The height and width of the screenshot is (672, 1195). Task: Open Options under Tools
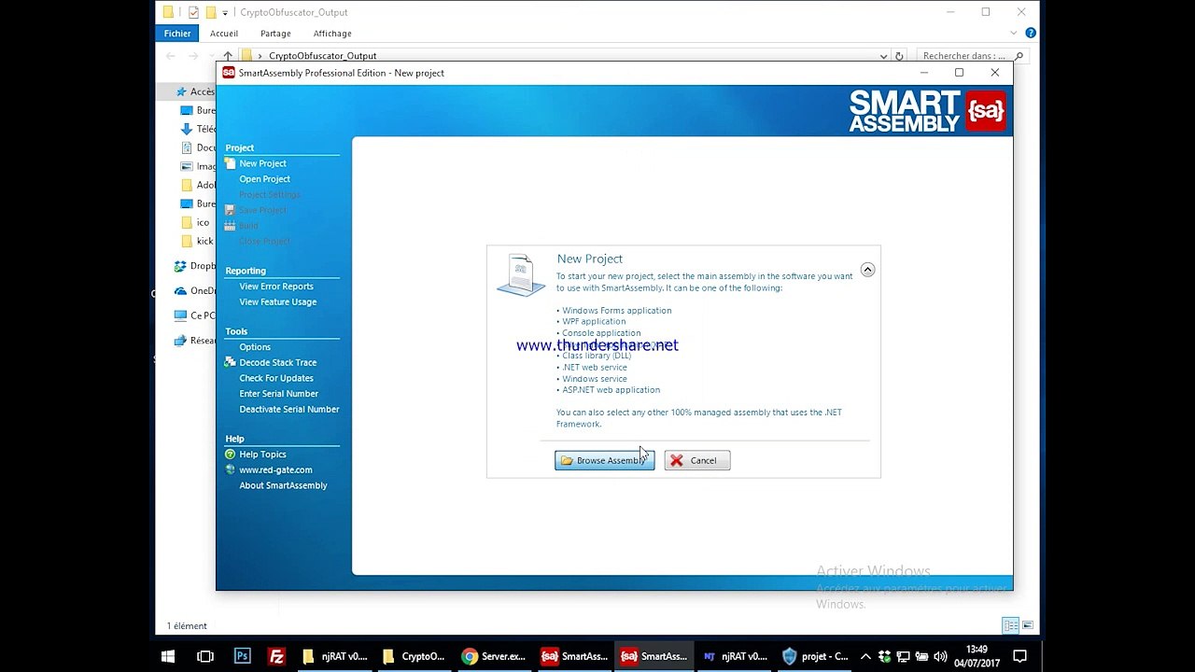[255, 347]
